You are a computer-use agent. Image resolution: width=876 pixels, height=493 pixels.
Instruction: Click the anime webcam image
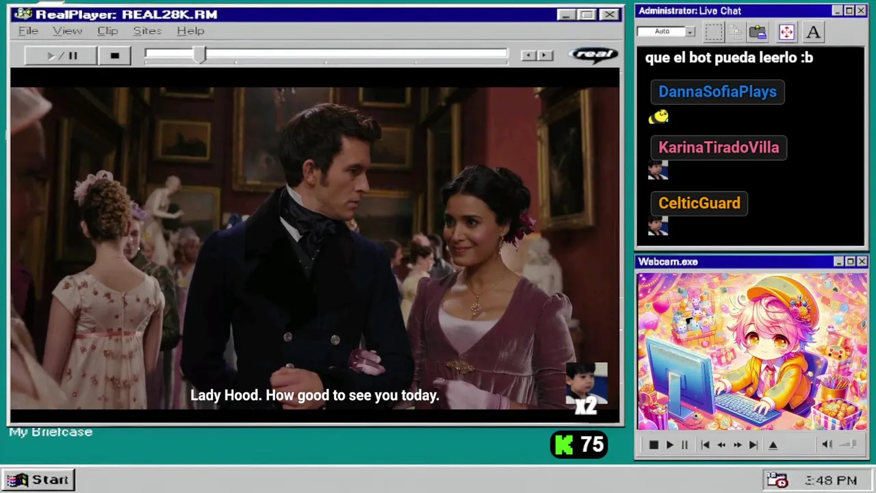point(752,351)
